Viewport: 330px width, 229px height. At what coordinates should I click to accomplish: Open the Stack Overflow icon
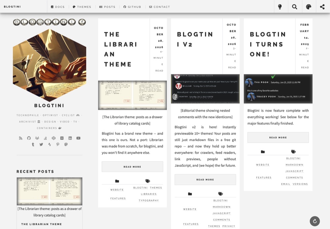[x=45, y=138]
